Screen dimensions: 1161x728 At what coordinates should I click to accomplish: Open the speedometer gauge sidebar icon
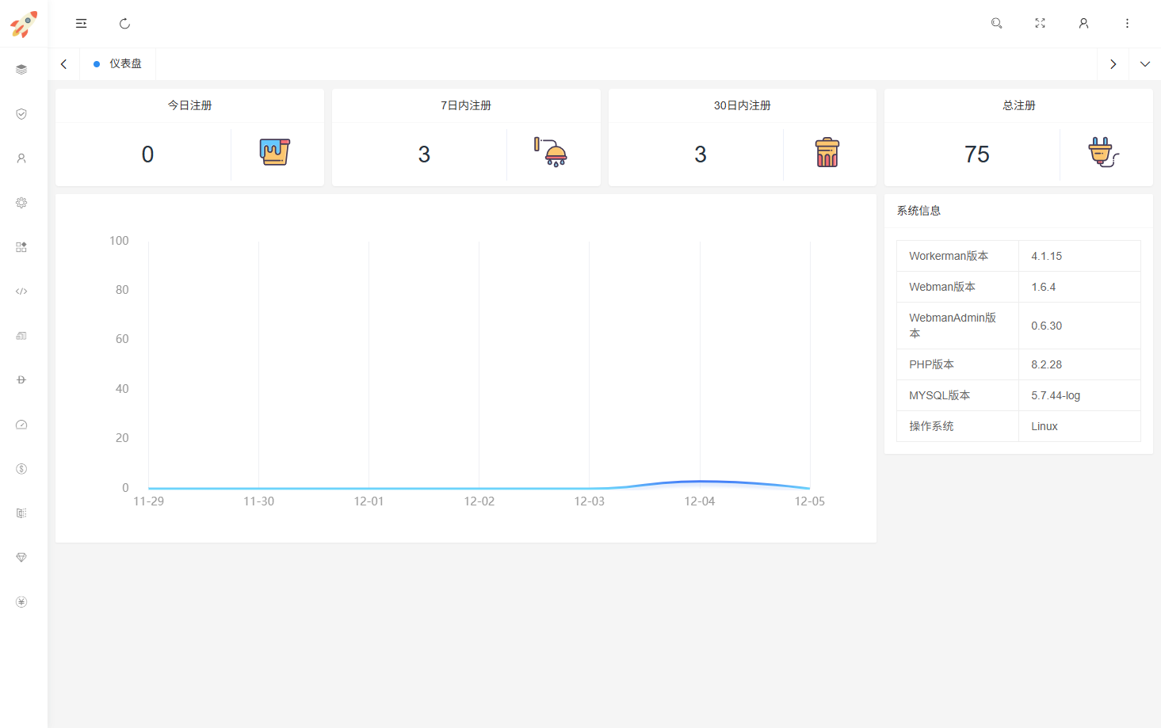[x=21, y=425]
